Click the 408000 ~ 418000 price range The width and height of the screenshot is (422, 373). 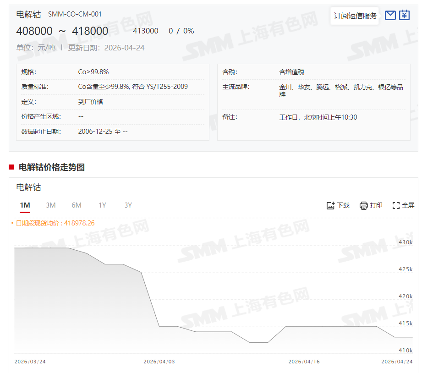point(62,31)
